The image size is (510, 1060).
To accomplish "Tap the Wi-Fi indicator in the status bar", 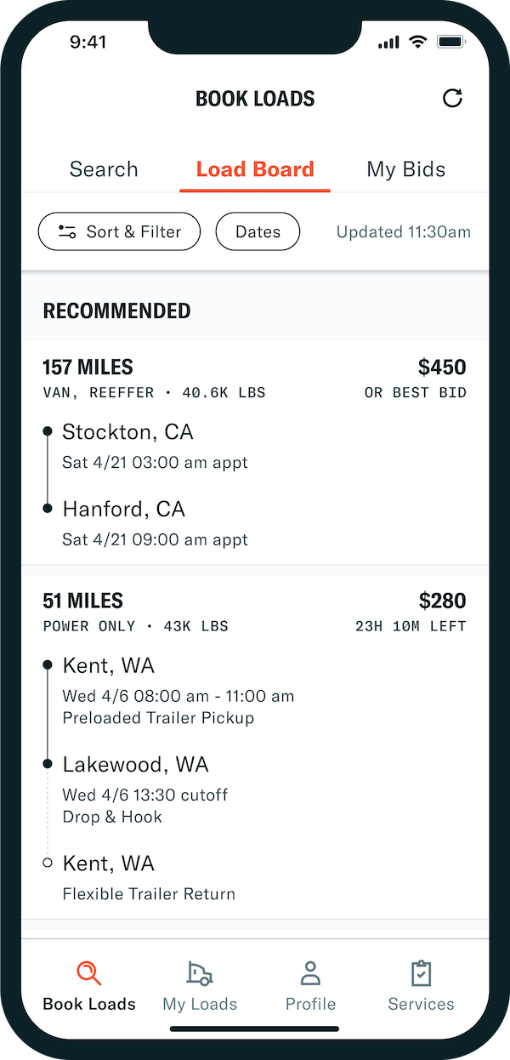I will tap(416, 40).
